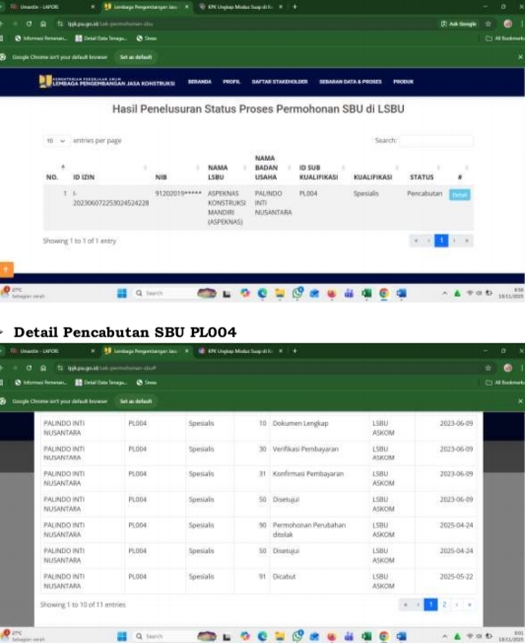Show hidden tray icons in upper taskbar
This screenshot has height=643, width=525.
pos(445,293)
